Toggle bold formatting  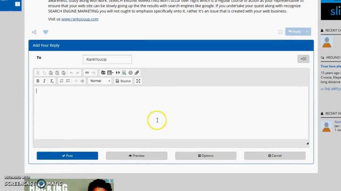(38, 81)
